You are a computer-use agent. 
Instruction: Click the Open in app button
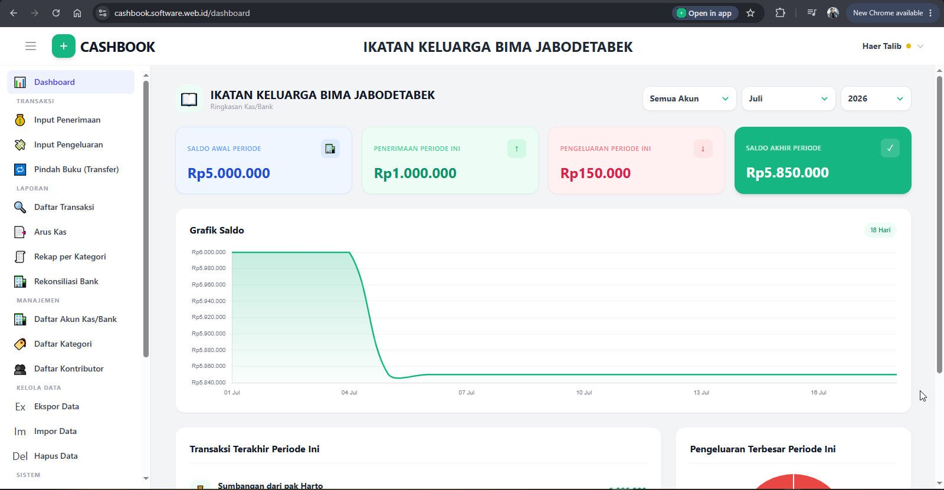point(705,13)
